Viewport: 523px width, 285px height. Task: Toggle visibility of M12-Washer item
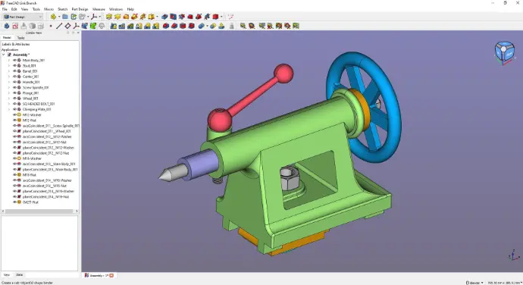(x=14, y=114)
